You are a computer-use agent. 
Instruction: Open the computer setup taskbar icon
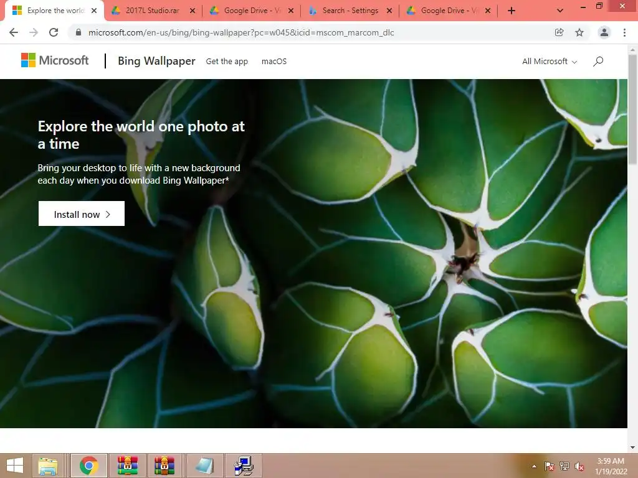[244, 466]
